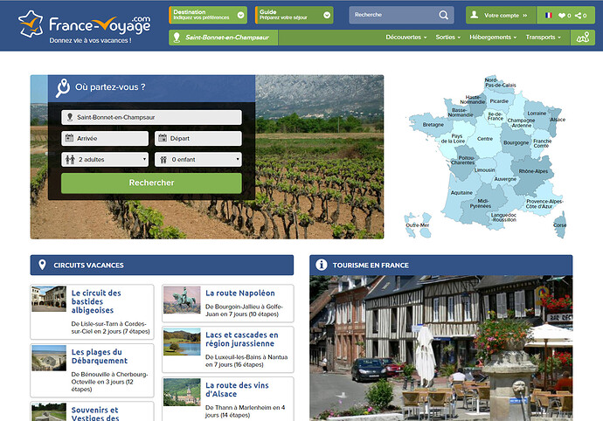Select Midi-Pyrénées region on the map
Screen dimensions: 603x421
481,204
